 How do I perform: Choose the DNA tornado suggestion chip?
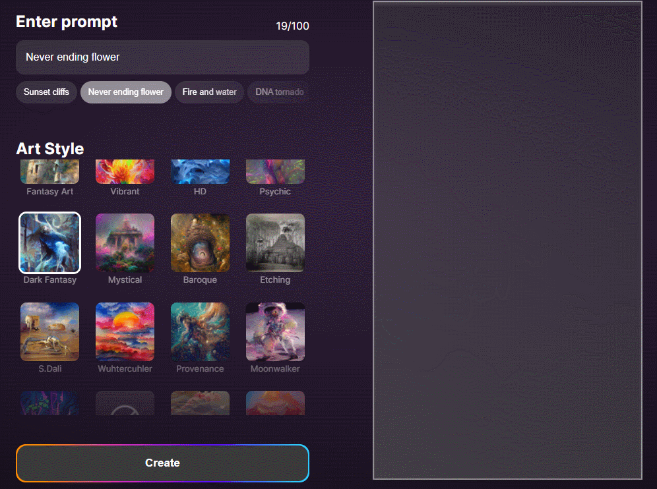(279, 92)
